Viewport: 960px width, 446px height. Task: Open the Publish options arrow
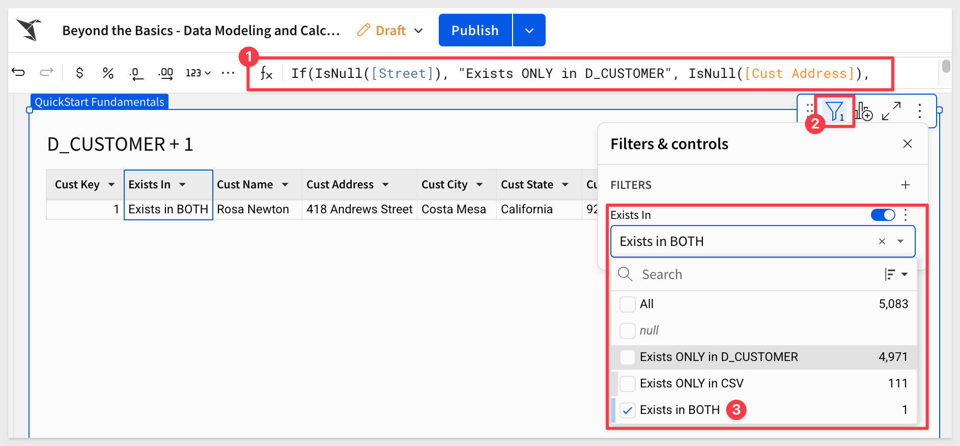pos(529,30)
